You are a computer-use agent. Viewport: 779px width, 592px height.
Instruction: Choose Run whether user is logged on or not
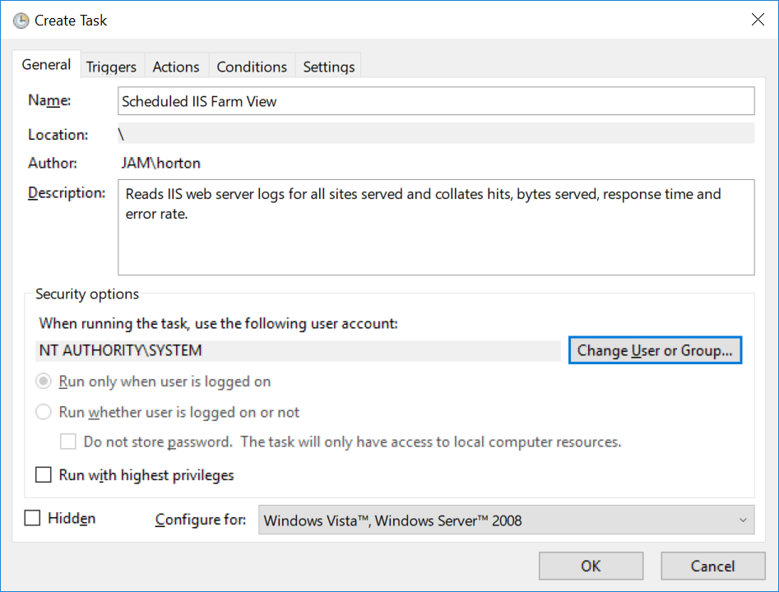coord(44,412)
